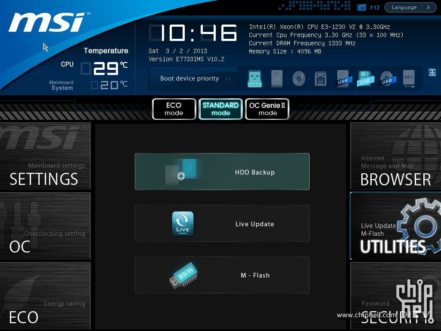
Task: Take a screenshot with F12 camera icon
Action: pyautogui.click(x=361, y=7)
